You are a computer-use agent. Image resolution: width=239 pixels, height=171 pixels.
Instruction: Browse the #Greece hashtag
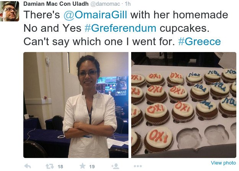pyautogui.click(x=200, y=41)
